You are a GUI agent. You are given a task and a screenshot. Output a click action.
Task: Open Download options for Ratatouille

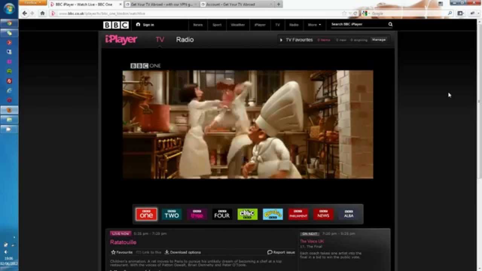pyautogui.click(x=183, y=252)
